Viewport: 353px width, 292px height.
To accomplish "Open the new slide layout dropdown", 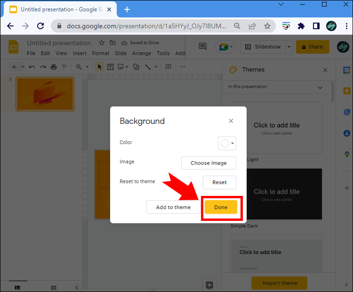I will click(22, 67).
